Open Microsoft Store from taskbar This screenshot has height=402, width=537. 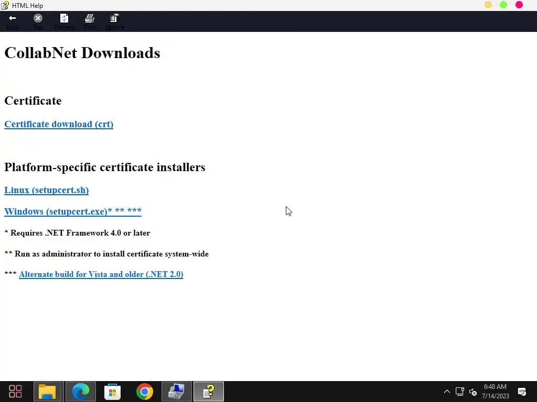112,392
